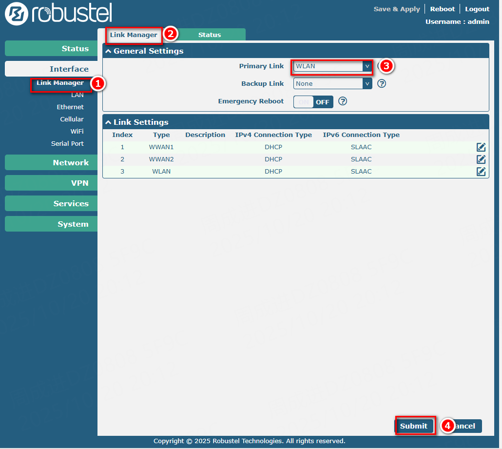The image size is (502, 449).
Task: Open the Cellular interface page
Action: (x=72, y=119)
